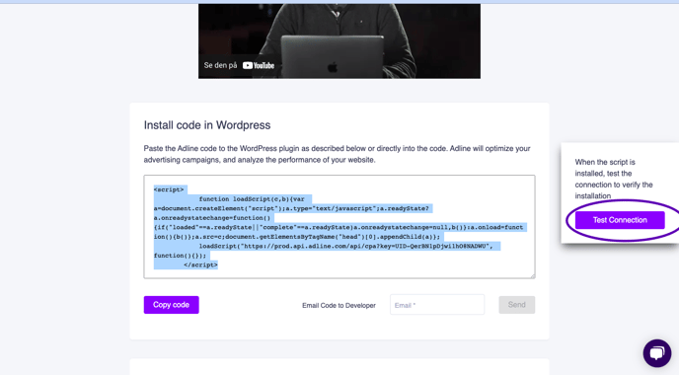The width and height of the screenshot is (679, 375).
Task: Click 'Se den på' YouTube link text
Action: pos(220,65)
